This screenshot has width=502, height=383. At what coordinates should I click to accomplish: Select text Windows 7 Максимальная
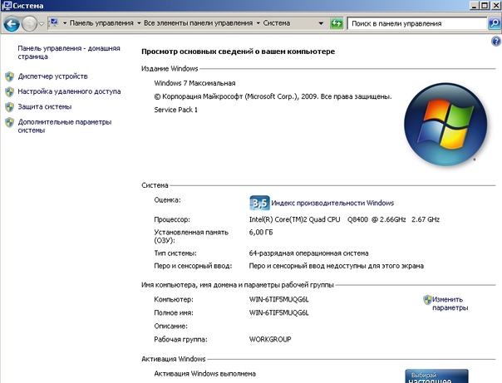click(194, 83)
